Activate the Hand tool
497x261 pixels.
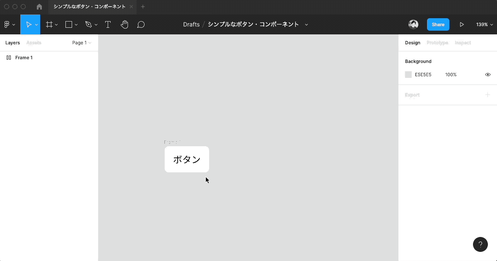[124, 24]
